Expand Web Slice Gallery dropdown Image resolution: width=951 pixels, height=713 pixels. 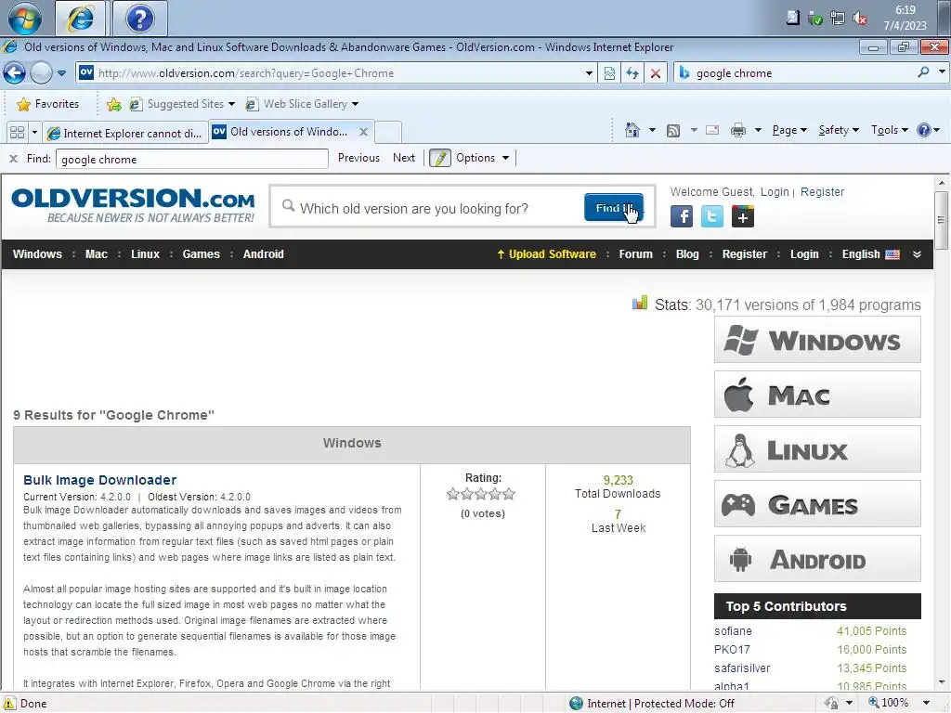tap(355, 104)
